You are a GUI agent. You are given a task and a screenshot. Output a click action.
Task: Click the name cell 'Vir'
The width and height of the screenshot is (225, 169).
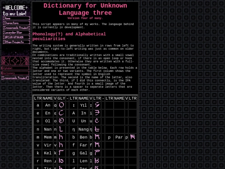[48, 145]
